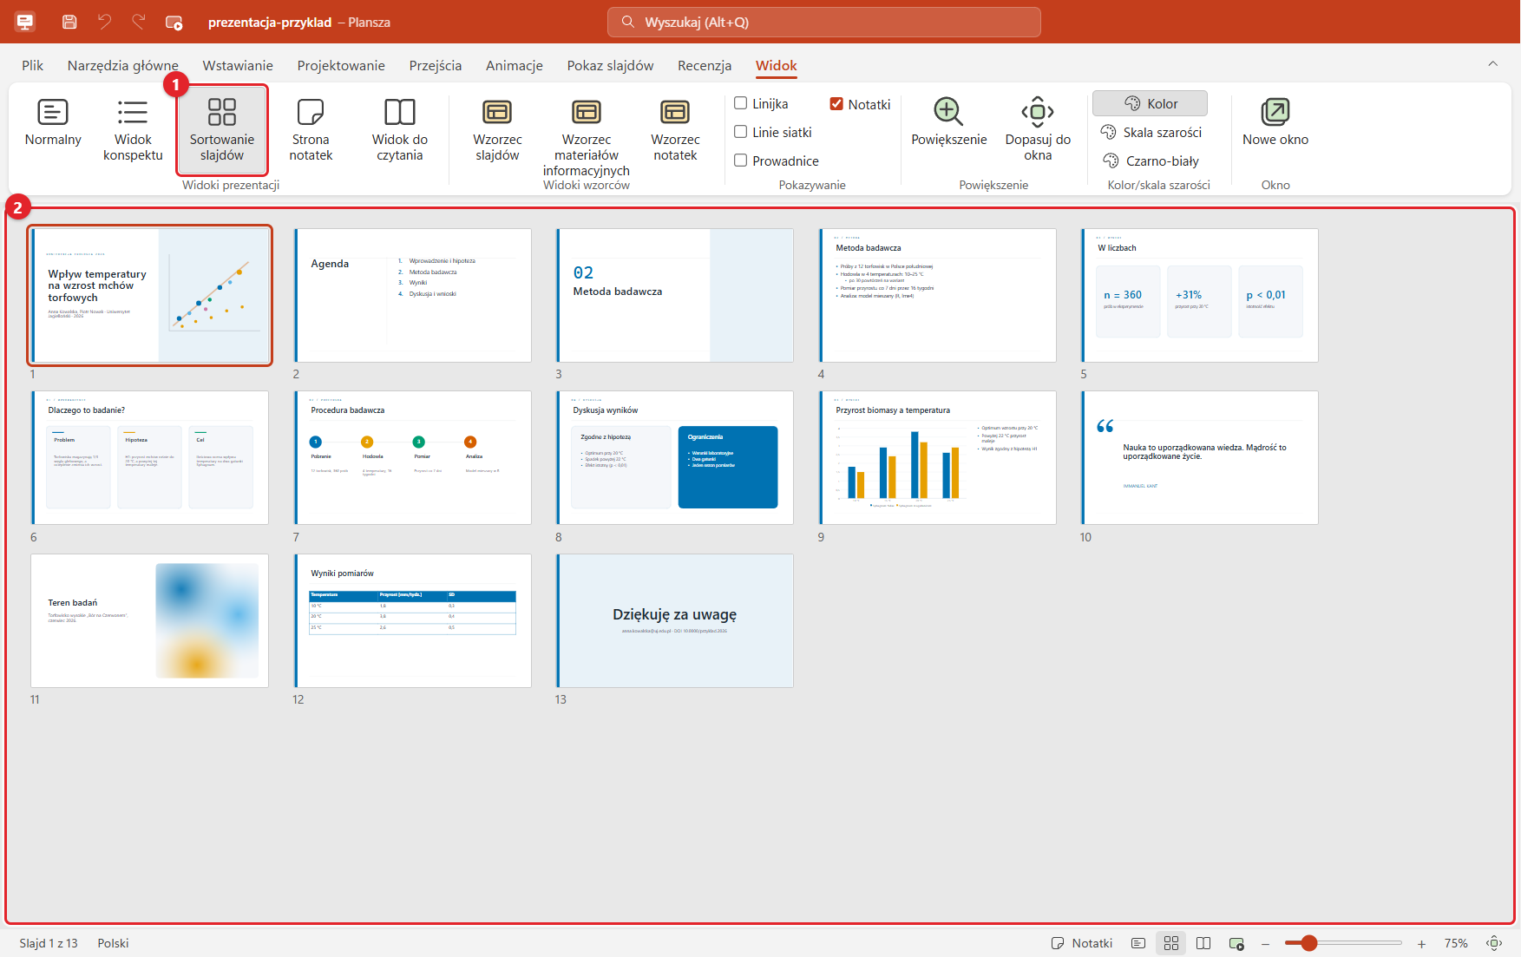Open Powiększenie zoom dialog

[x=948, y=121]
